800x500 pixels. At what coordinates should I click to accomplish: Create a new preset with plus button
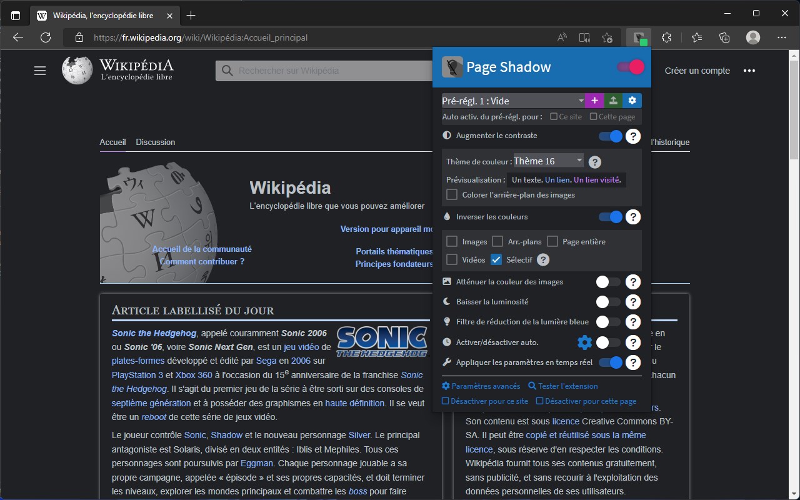[594, 101]
